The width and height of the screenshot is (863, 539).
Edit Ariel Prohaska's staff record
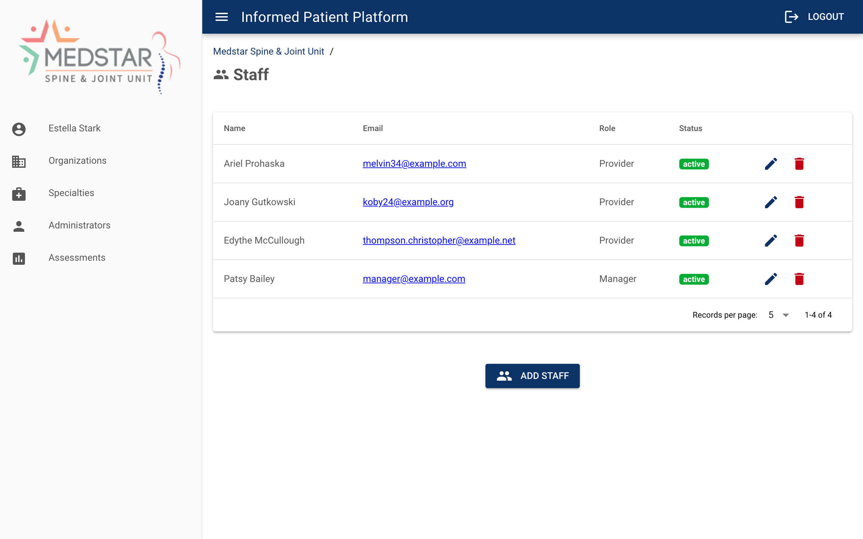771,164
